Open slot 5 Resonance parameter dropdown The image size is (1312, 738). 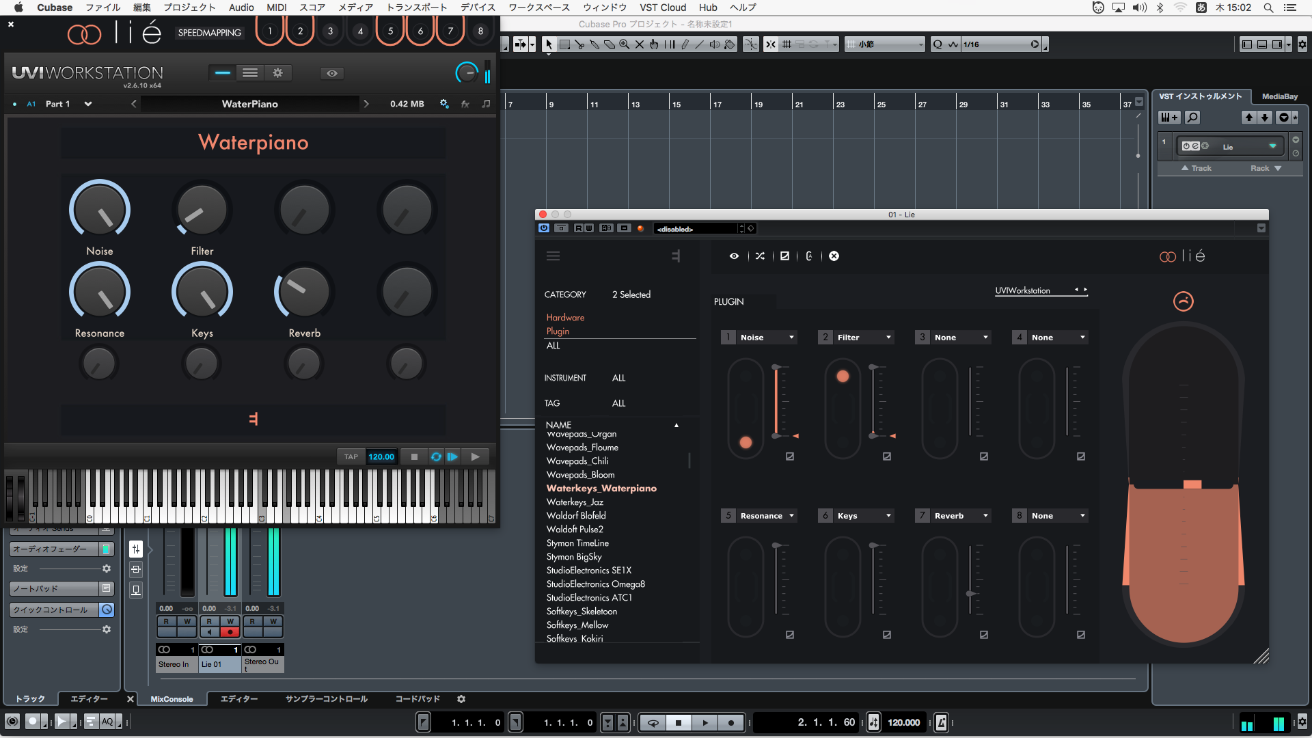coord(767,516)
